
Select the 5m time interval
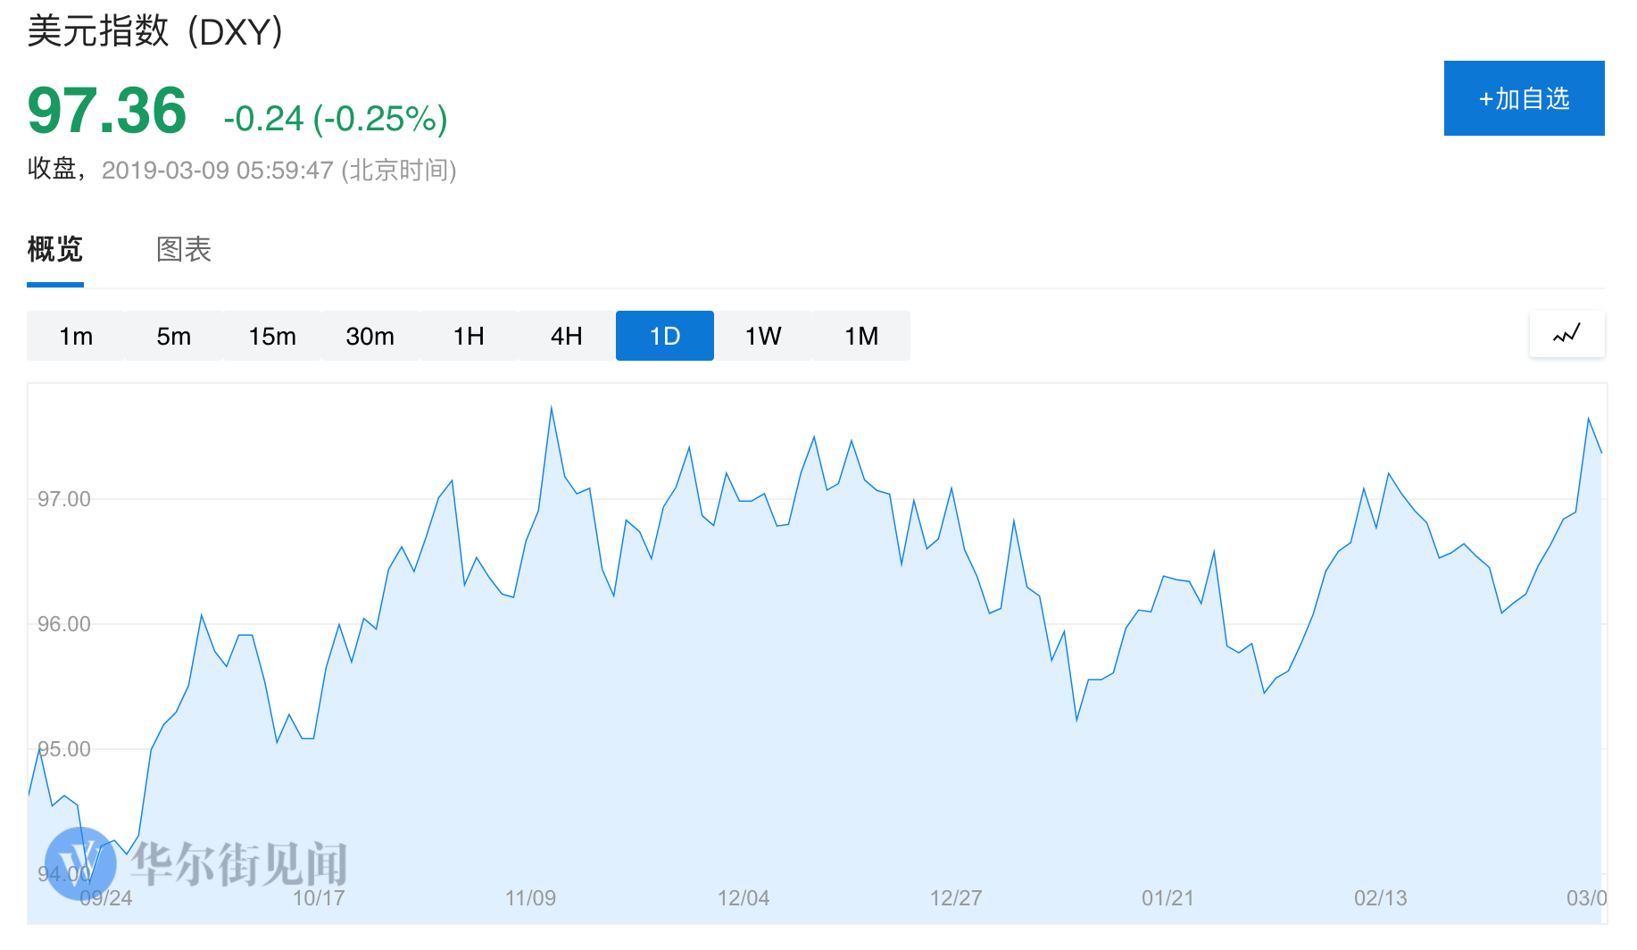(x=174, y=336)
